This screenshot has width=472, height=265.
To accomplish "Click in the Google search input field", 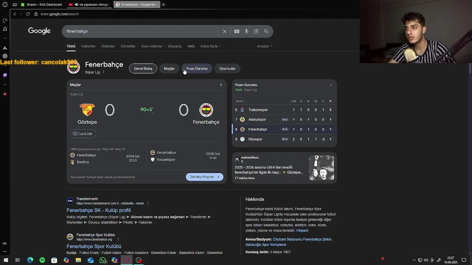I will pos(142,31).
